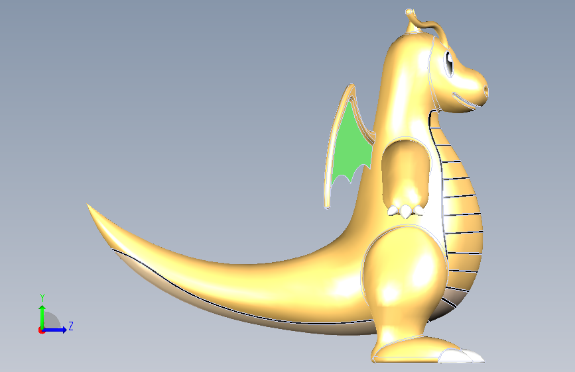Click the nostril on the snout
This screenshot has height=372, width=575.
coord(486,90)
